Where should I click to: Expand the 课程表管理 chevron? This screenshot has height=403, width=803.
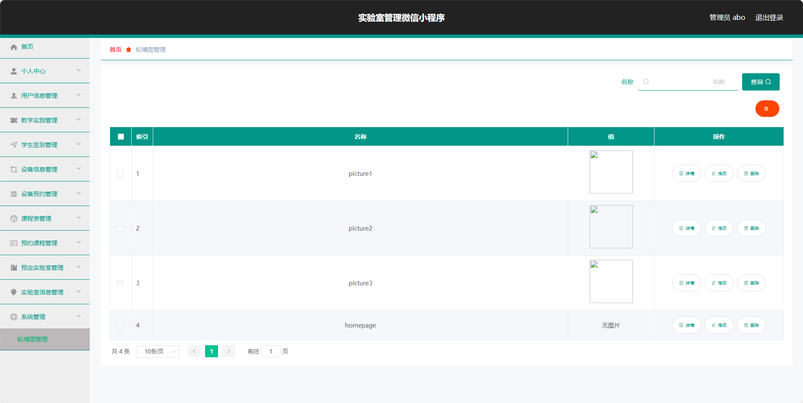(79, 218)
